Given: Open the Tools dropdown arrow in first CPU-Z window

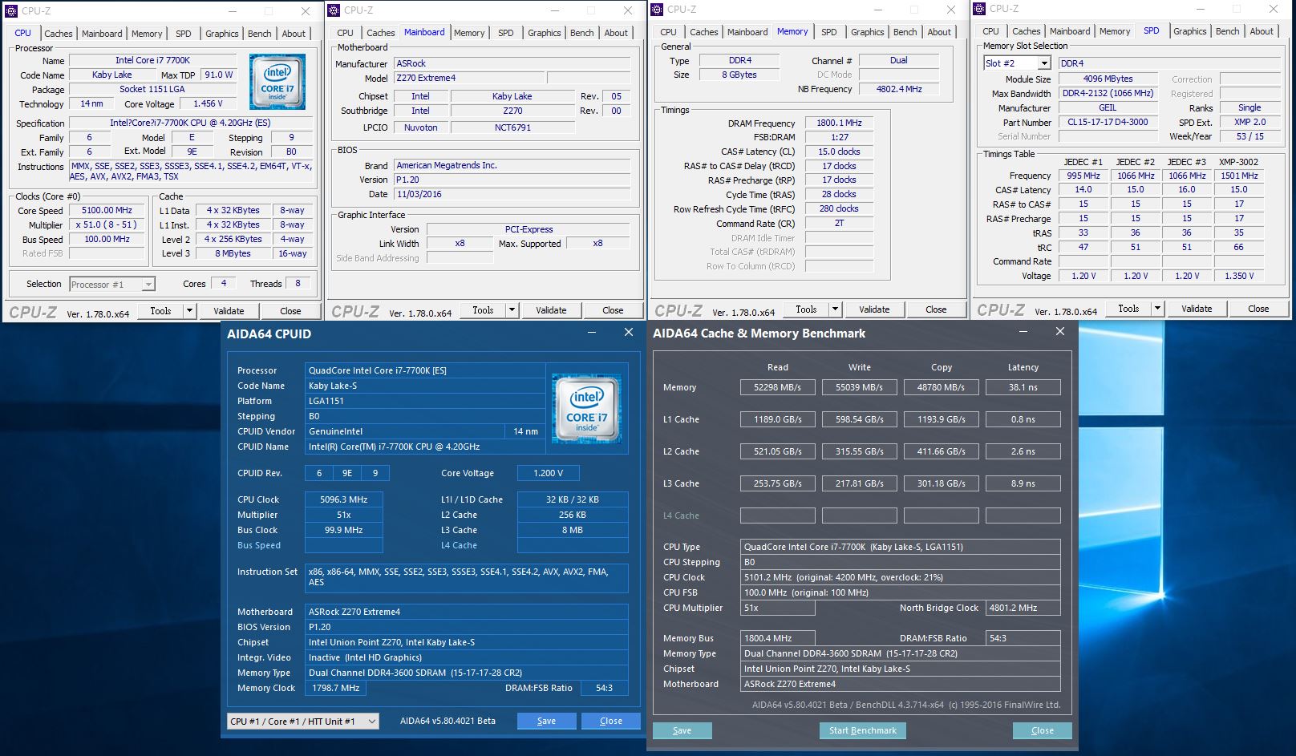Looking at the screenshot, I should [189, 311].
